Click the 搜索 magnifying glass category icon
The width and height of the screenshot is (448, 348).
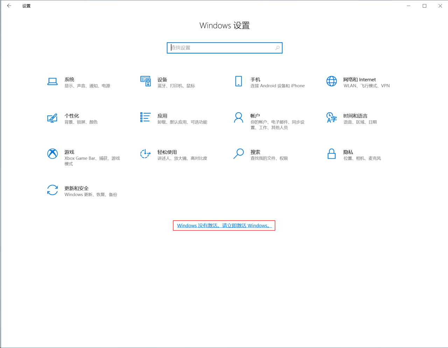[x=238, y=154]
